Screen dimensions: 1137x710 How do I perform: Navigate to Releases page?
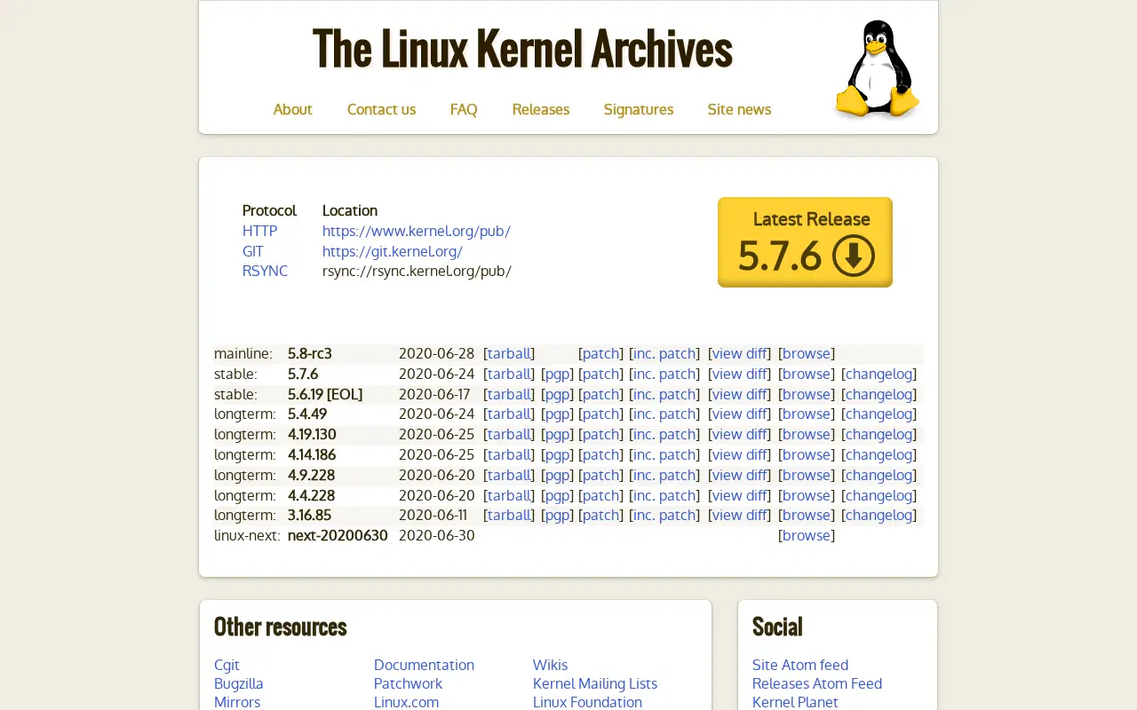pos(540,109)
